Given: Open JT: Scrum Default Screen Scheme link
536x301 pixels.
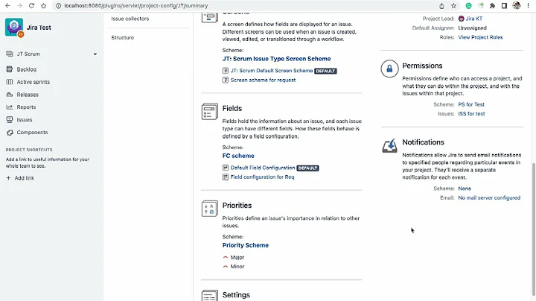Looking at the screenshot, I should tap(272, 71).
